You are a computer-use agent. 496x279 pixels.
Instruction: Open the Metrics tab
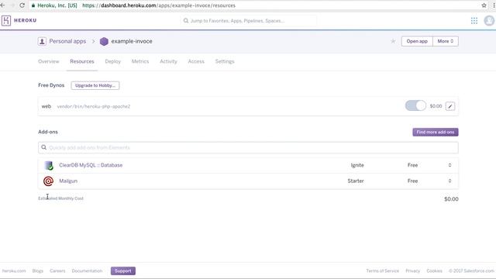(140, 61)
